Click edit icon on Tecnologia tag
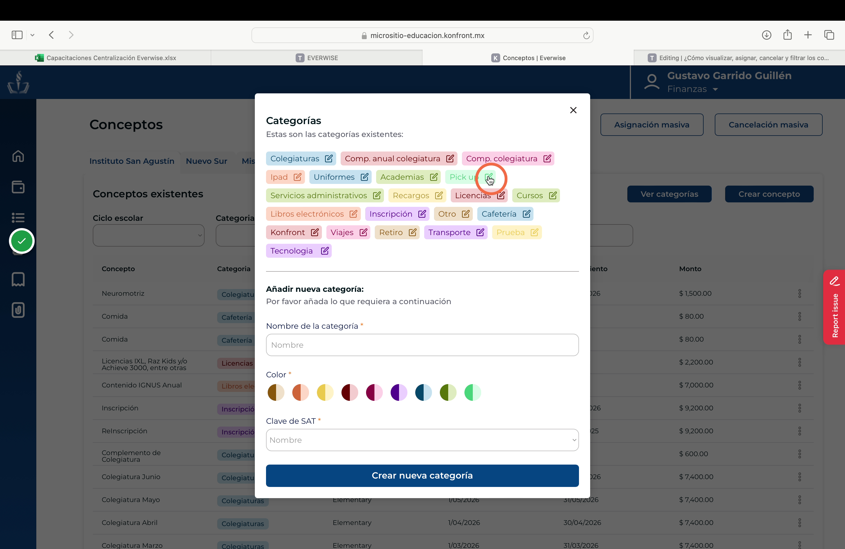The image size is (845, 549). click(324, 251)
